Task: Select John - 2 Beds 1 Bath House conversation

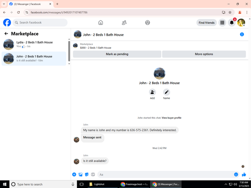Action: point(34,59)
